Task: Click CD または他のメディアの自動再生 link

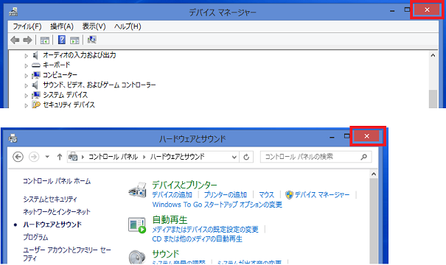Action: point(197,239)
